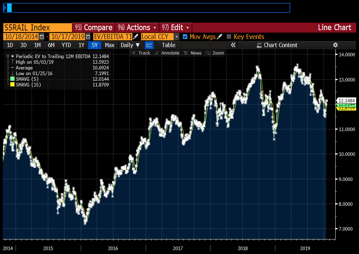Select the 5Y range tab
359x254 pixels.
(95, 45)
